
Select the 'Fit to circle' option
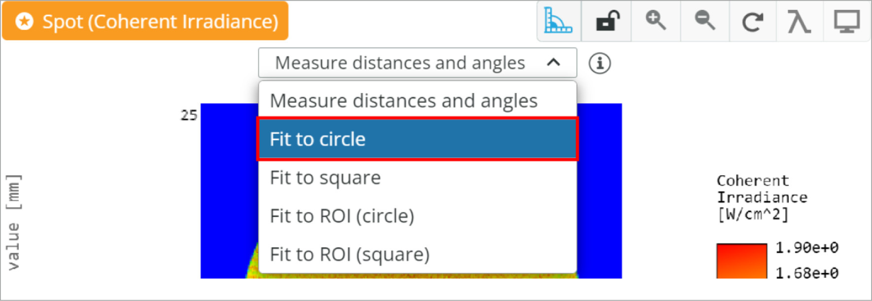coord(417,139)
